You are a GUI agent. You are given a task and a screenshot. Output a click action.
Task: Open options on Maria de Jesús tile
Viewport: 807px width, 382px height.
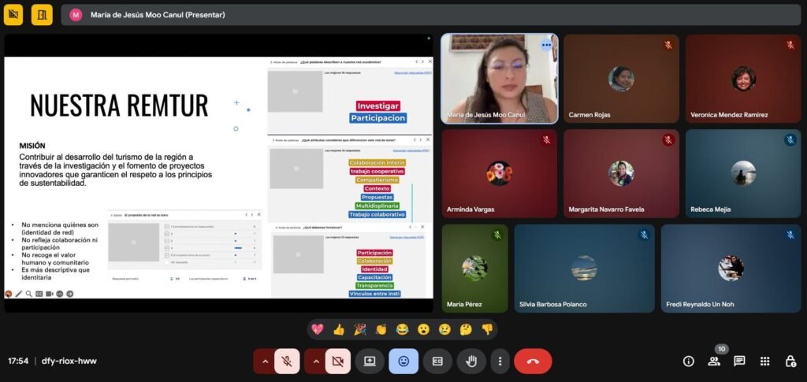click(546, 45)
